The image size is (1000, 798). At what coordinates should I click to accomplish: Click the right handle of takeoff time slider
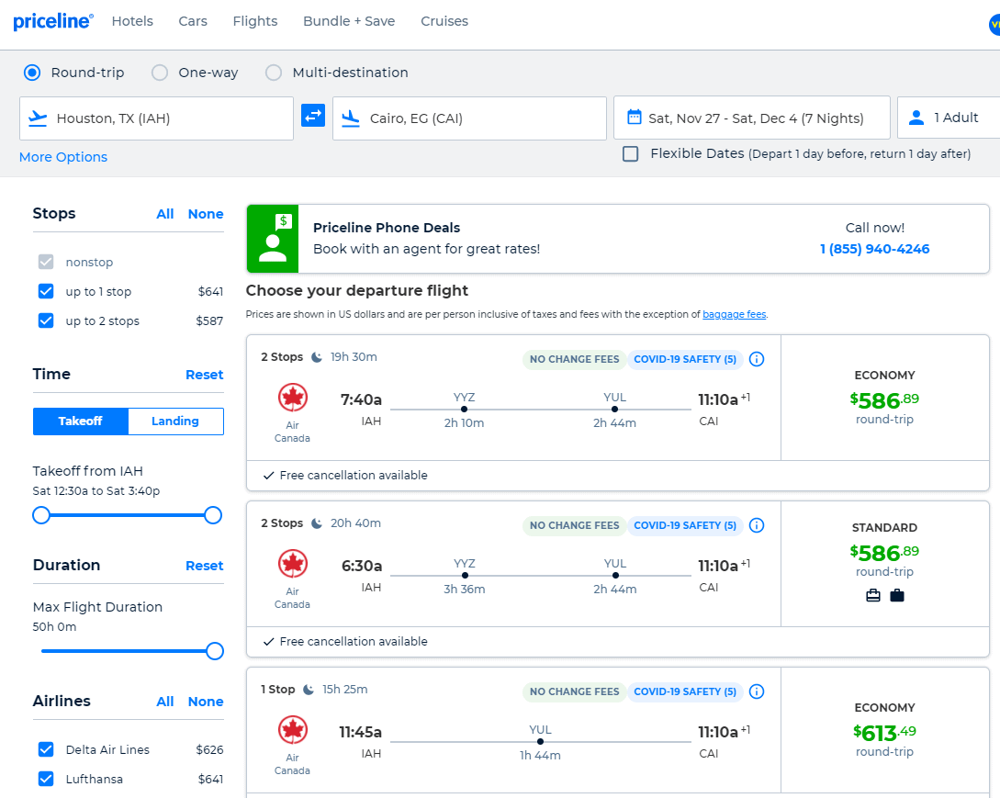[213, 515]
